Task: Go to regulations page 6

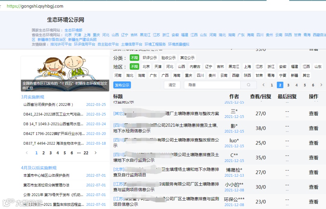Action: pos(72,153)
